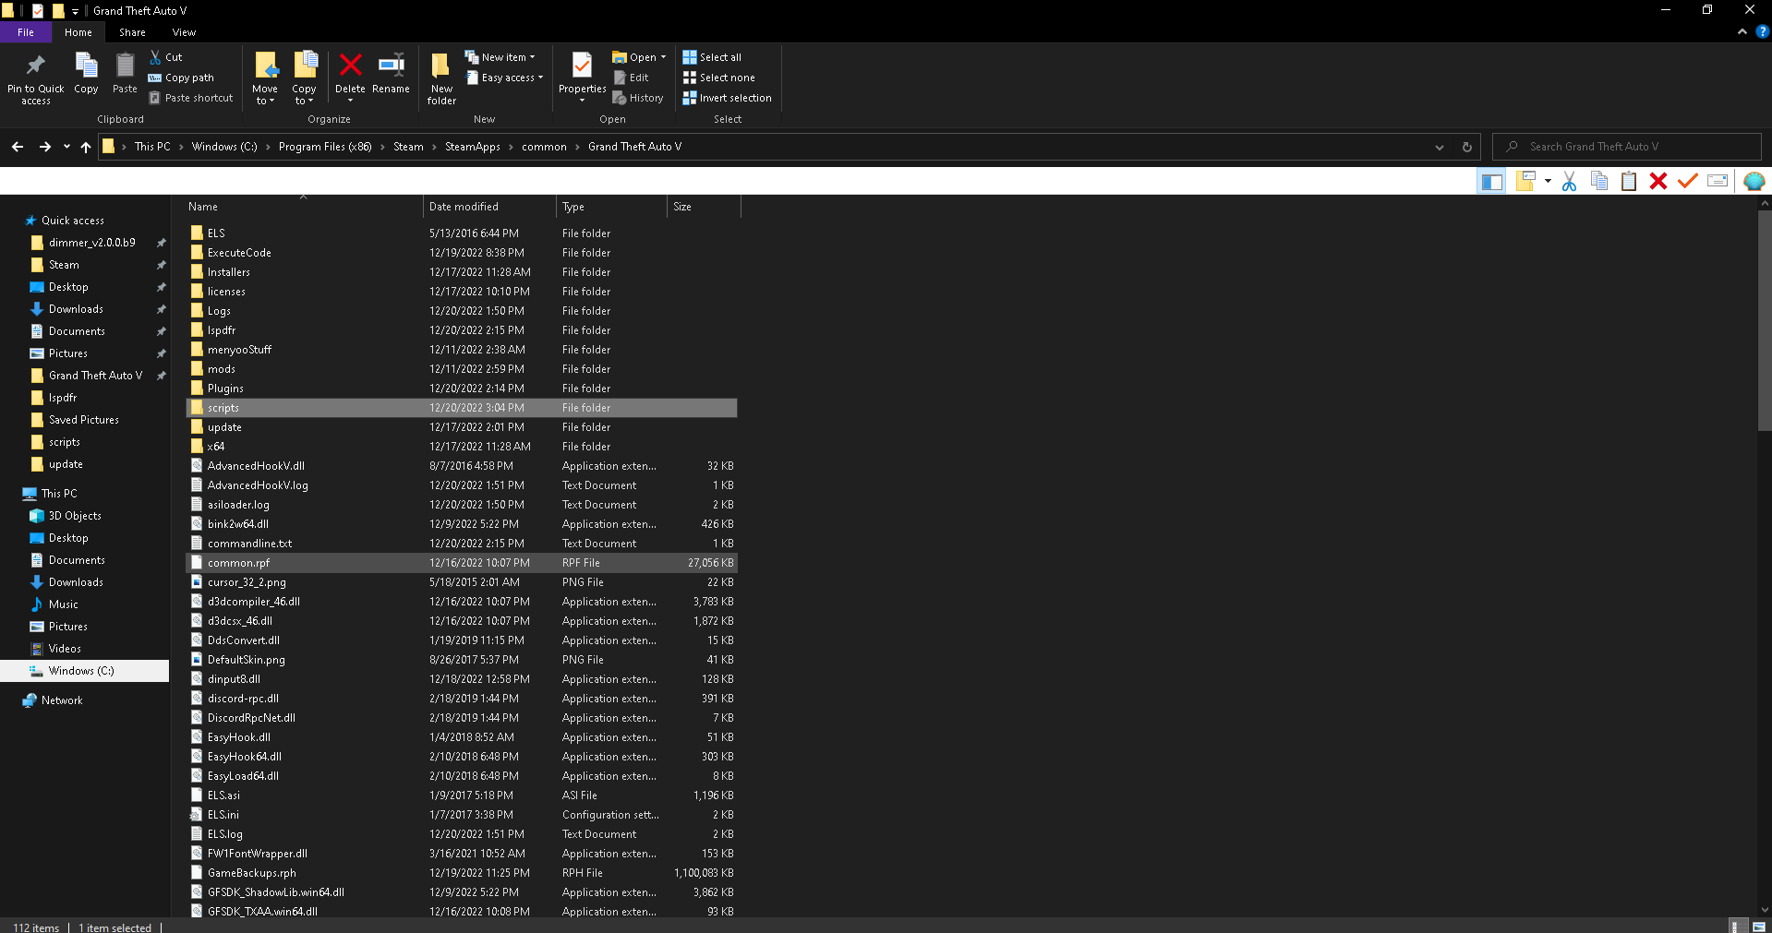This screenshot has width=1772, height=933.
Task: Select 3D Objects under This PC
Action: 75,516
